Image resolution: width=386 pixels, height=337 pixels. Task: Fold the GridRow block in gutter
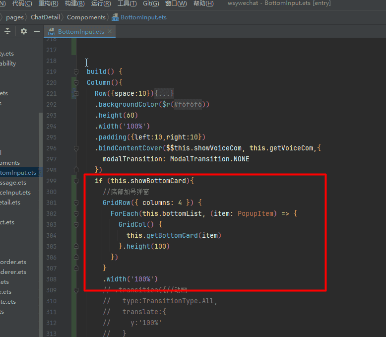[x=76, y=202]
